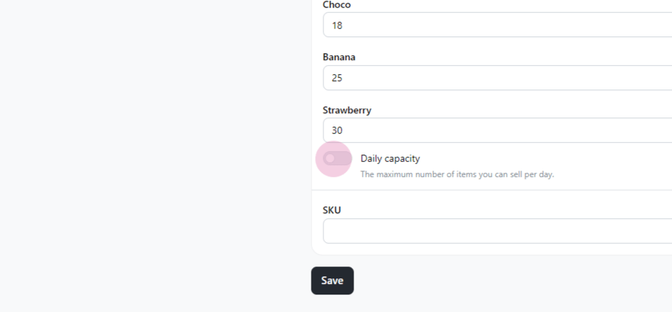Place cursor on the value 18

click(337, 25)
